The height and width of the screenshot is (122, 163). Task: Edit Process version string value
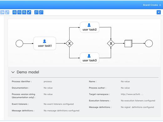pyautogui.click(x=48, y=94)
